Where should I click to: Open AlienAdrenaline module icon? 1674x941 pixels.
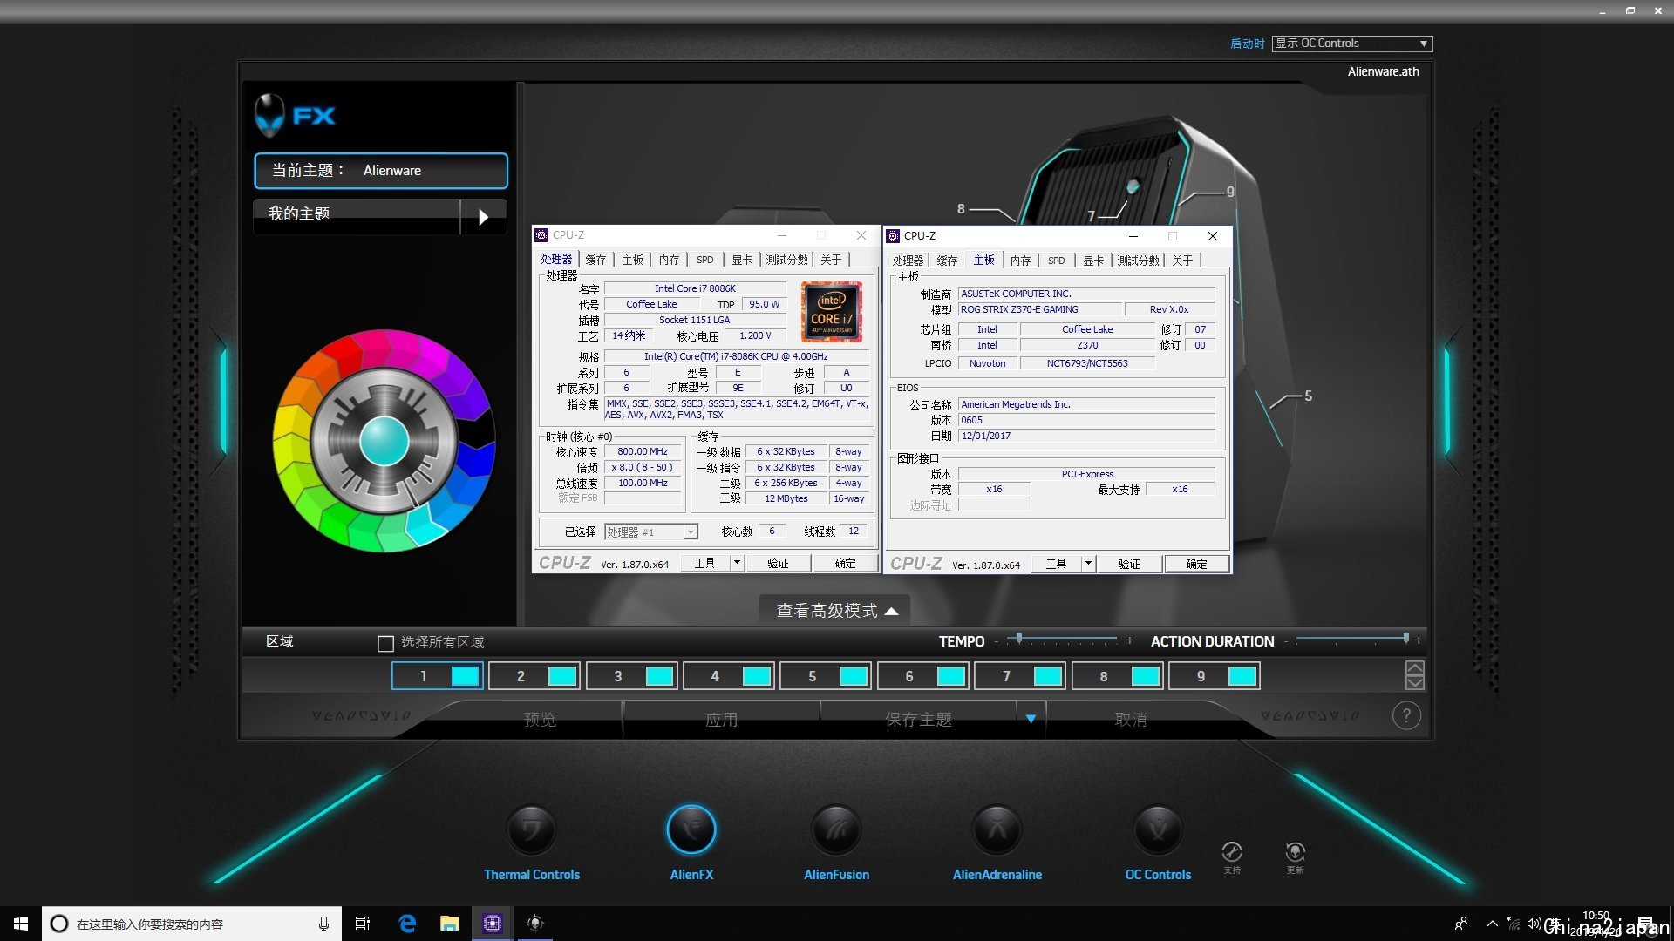pos(997,829)
